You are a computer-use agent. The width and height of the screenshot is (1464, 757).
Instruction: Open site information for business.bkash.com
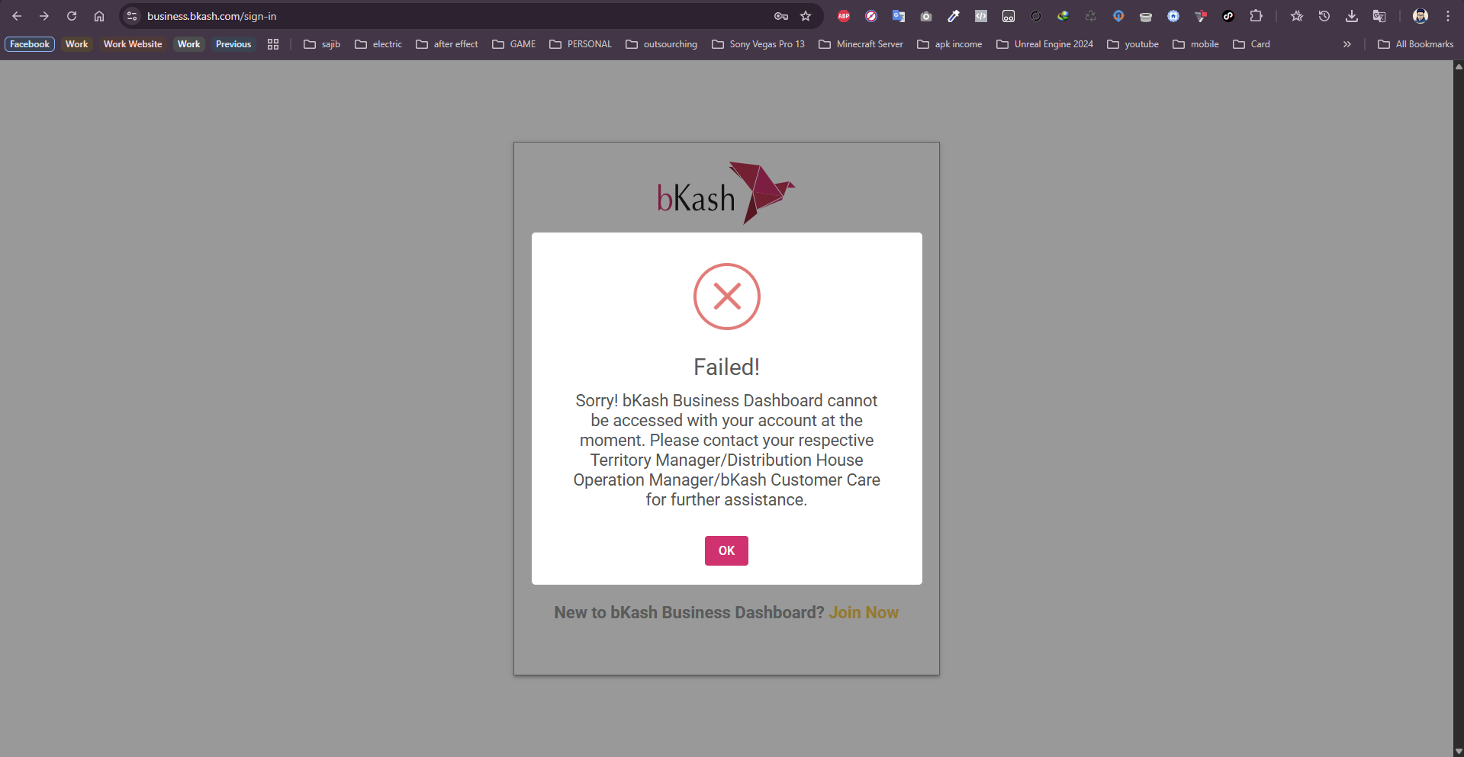point(132,16)
